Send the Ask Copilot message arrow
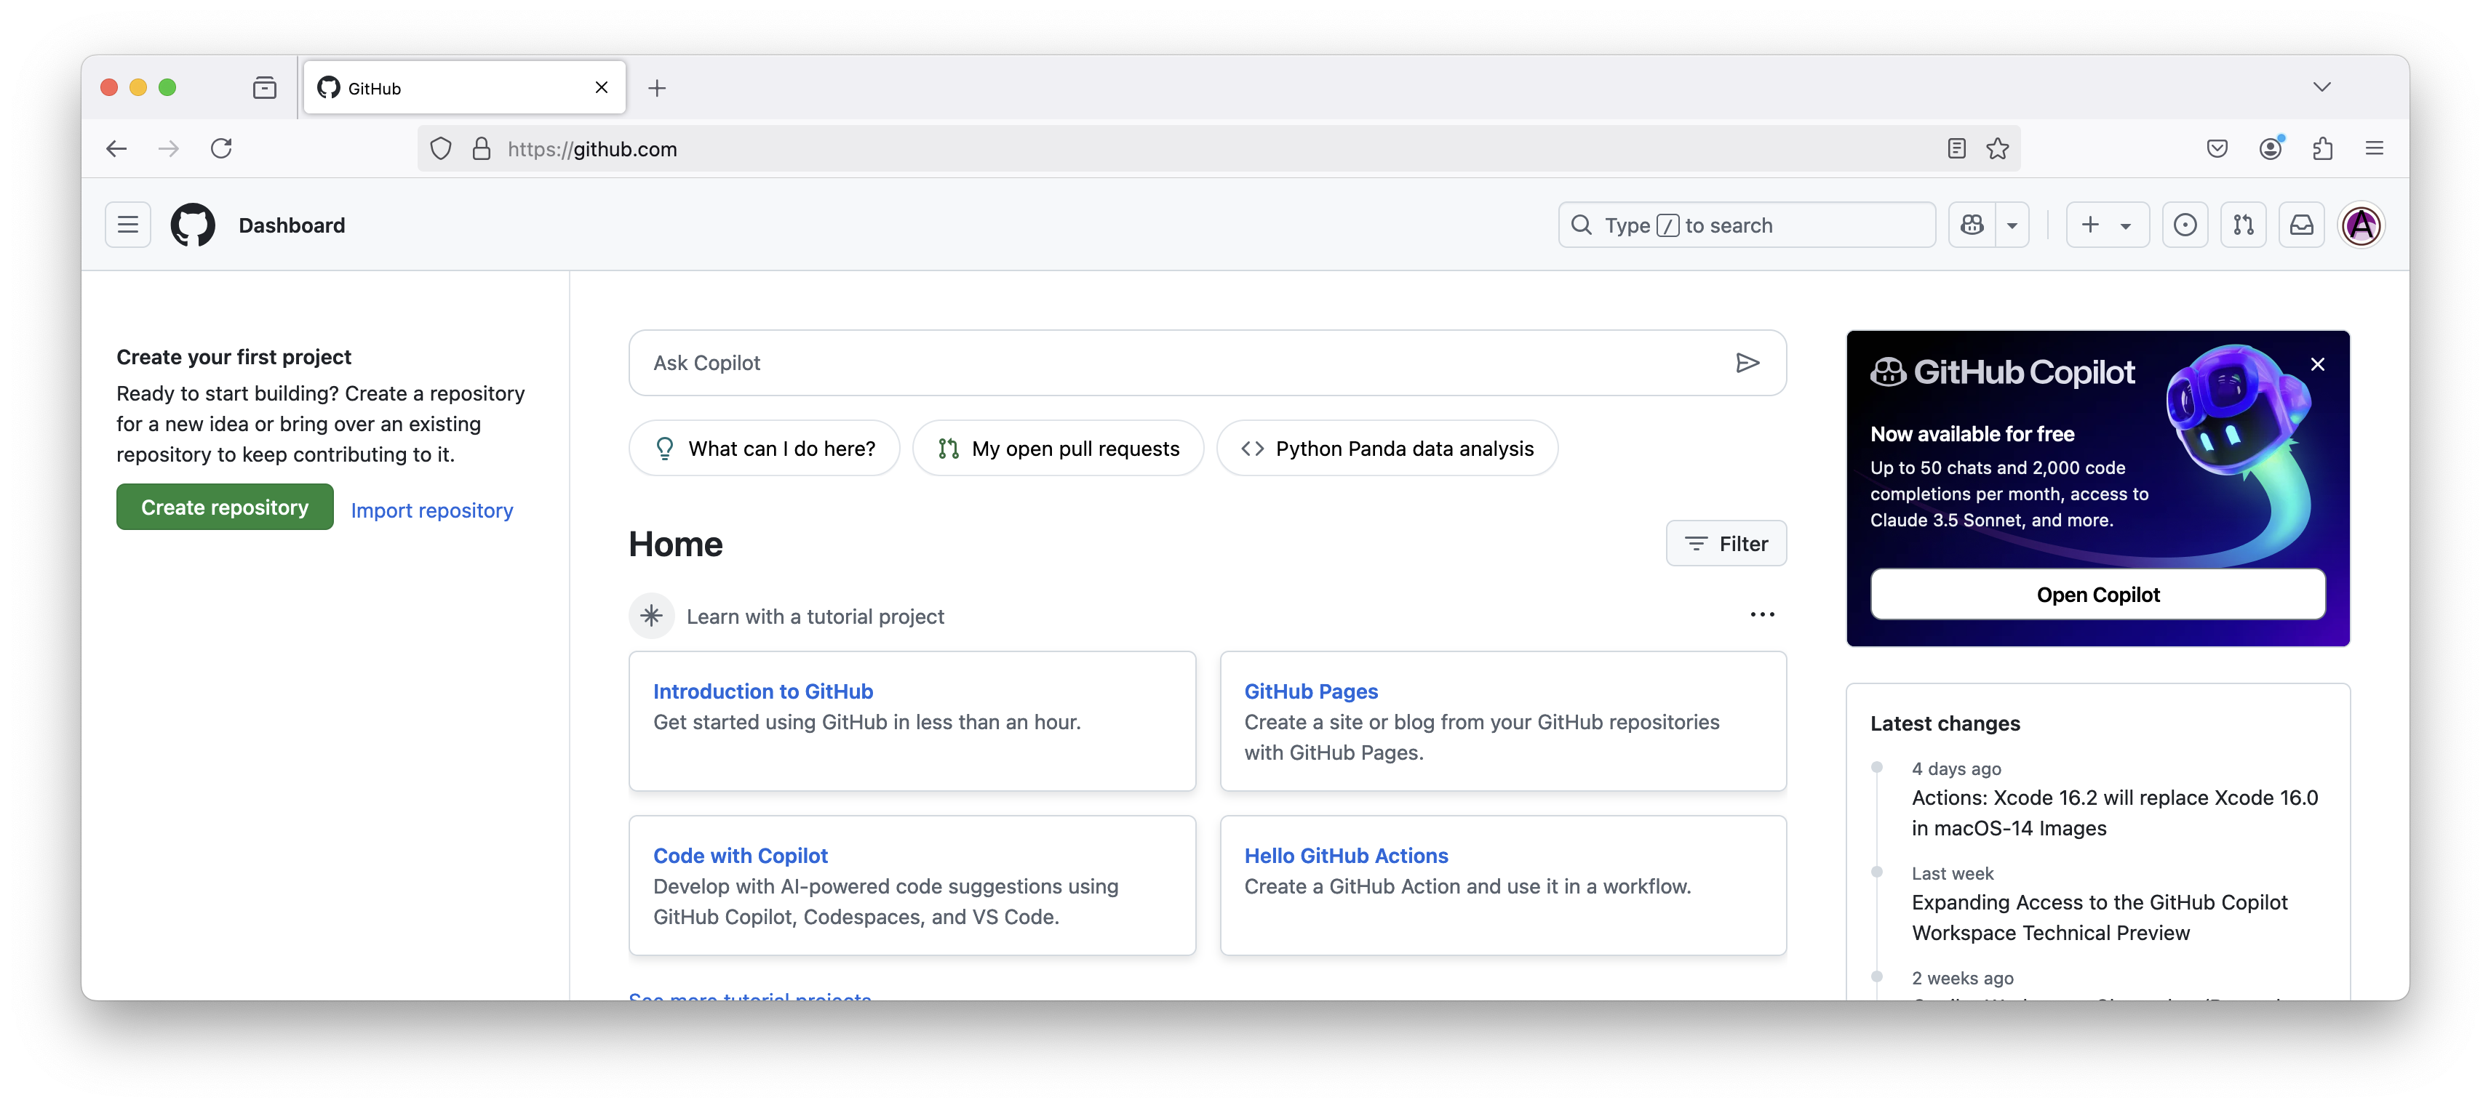This screenshot has width=2491, height=1108. 1747,364
